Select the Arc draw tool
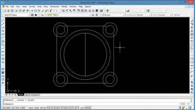The width and height of the screenshot is (195, 110). click(3, 38)
